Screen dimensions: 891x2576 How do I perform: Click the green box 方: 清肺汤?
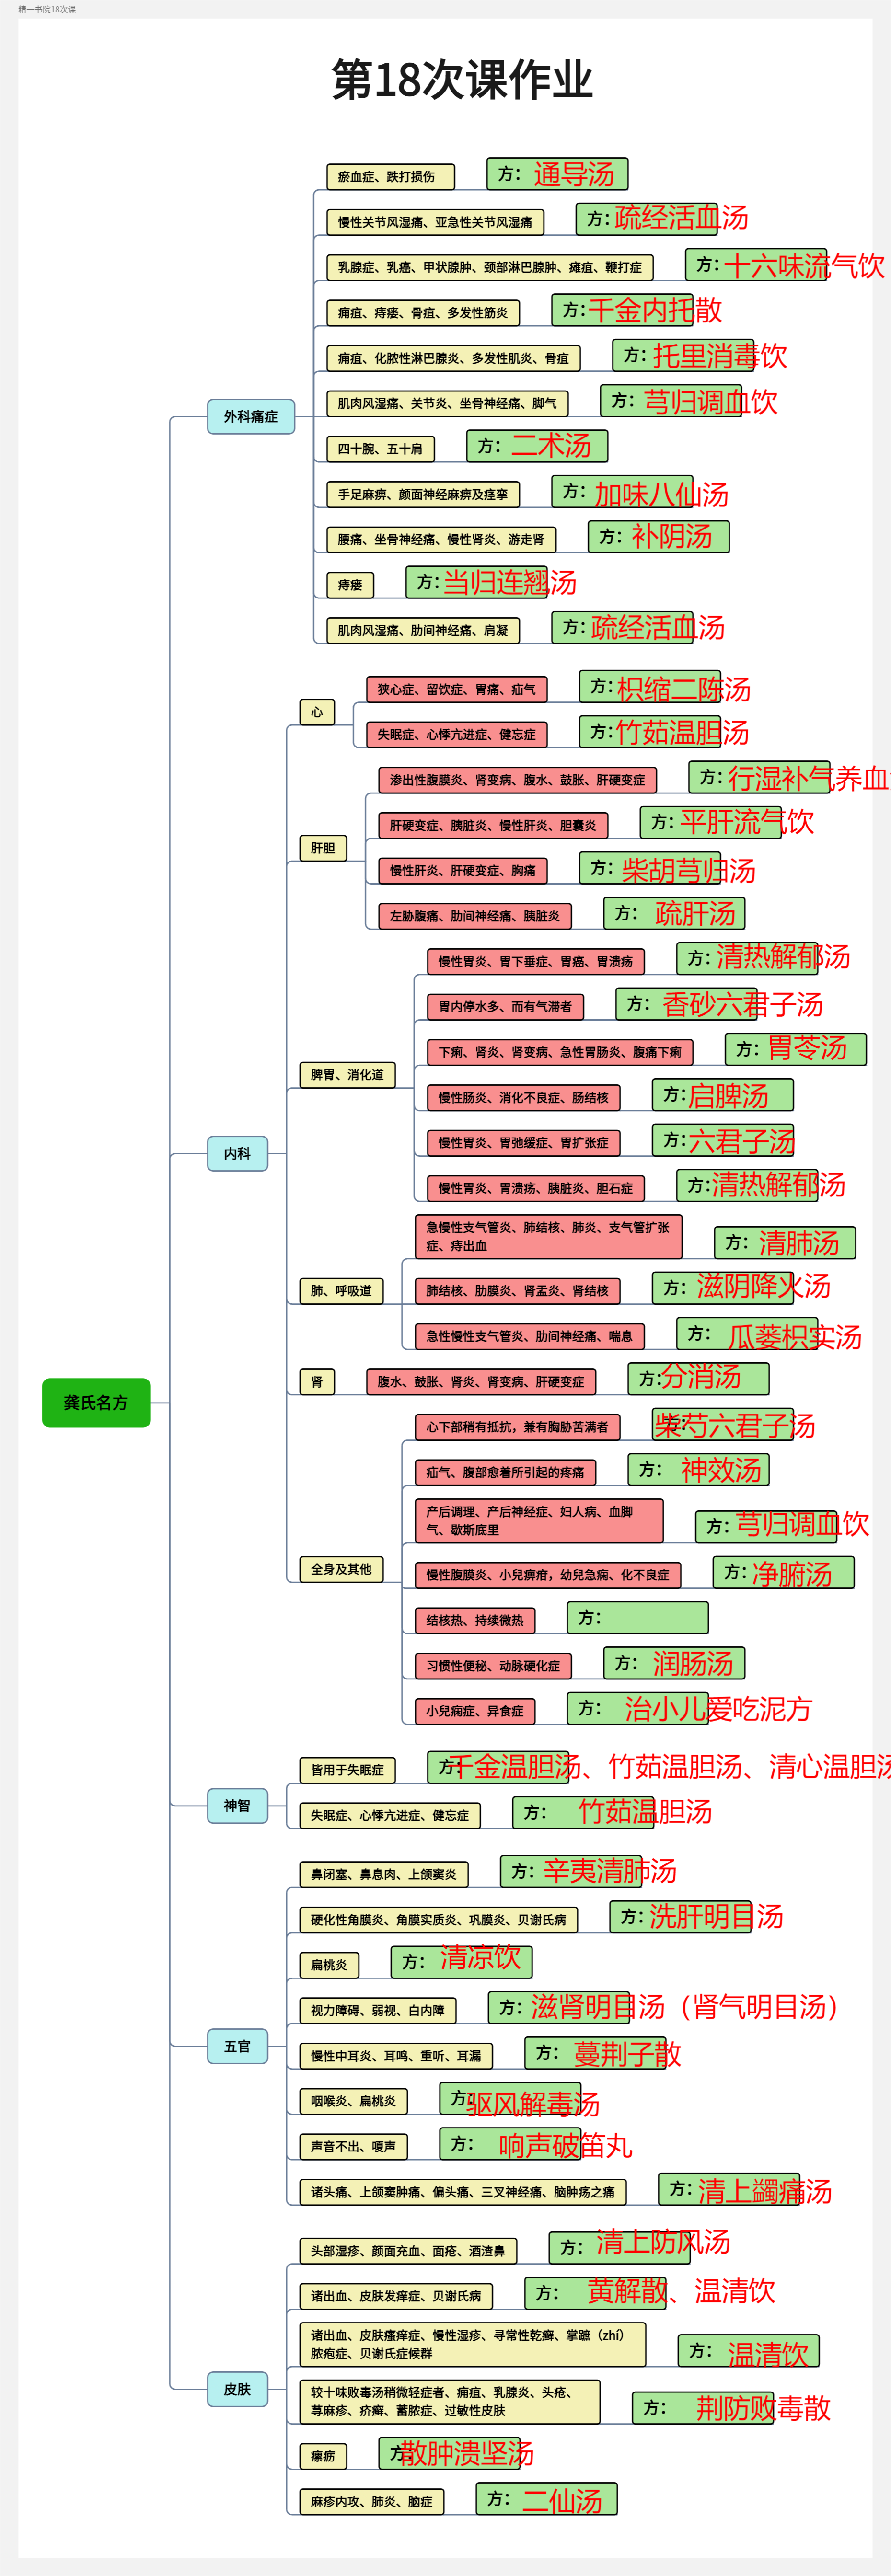point(785,1243)
